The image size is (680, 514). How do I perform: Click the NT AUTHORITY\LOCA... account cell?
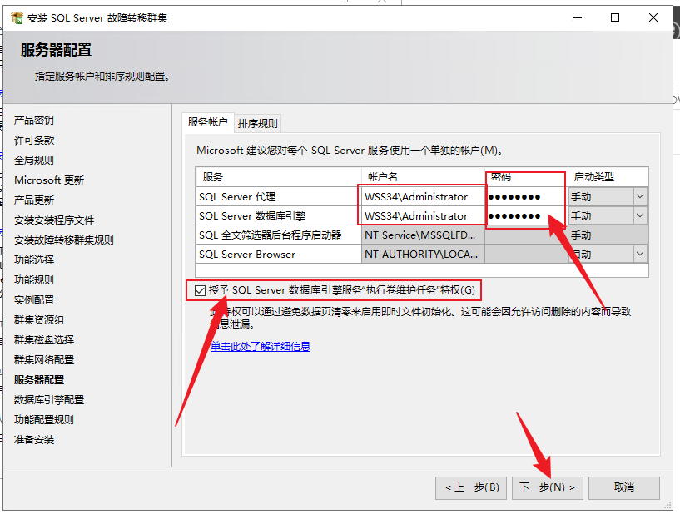(x=423, y=254)
